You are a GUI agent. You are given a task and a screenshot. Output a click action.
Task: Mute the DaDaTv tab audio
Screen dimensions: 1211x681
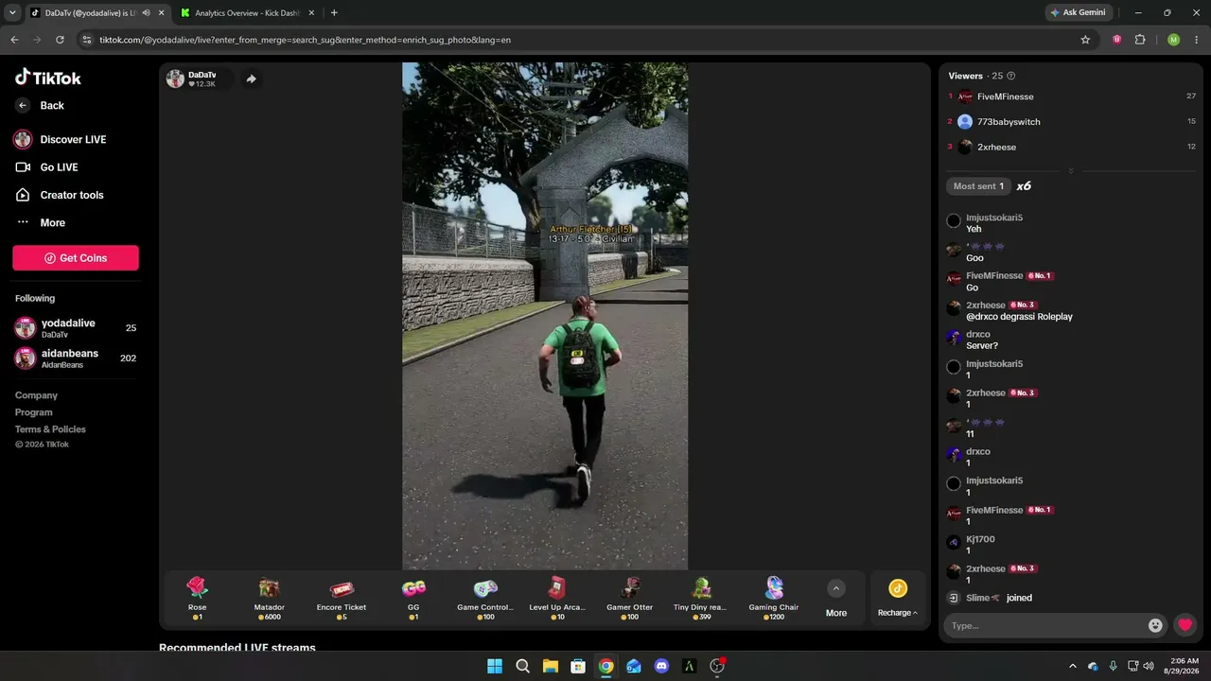pyautogui.click(x=146, y=13)
